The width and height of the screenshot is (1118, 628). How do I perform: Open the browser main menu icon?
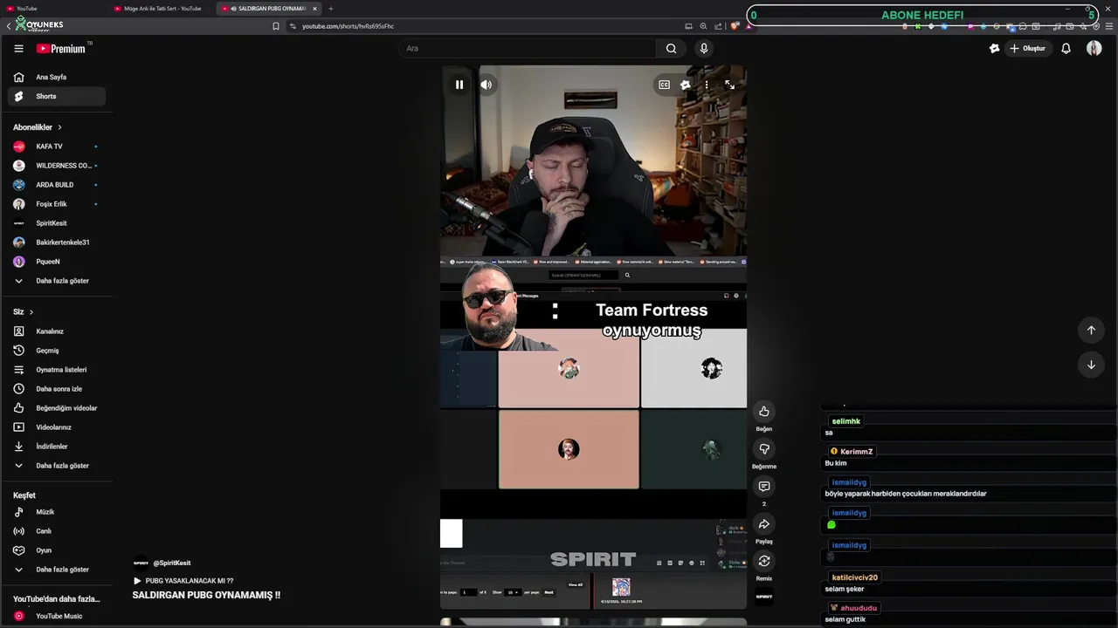1109,26
